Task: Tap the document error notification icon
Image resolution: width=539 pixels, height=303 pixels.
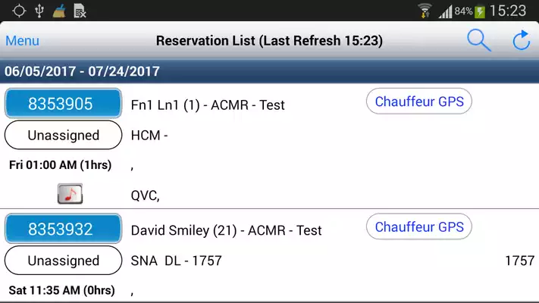Action: click(x=80, y=11)
